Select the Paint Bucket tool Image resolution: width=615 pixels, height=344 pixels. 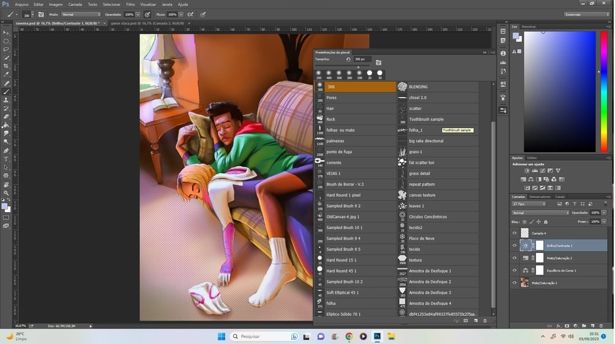point(6,125)
